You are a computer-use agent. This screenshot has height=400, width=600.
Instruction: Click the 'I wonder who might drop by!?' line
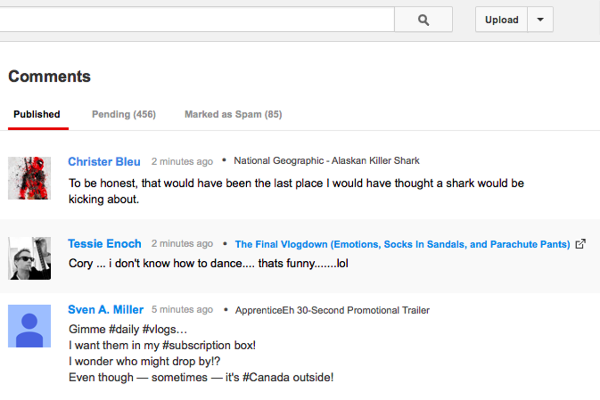click(x=144, y=362)
